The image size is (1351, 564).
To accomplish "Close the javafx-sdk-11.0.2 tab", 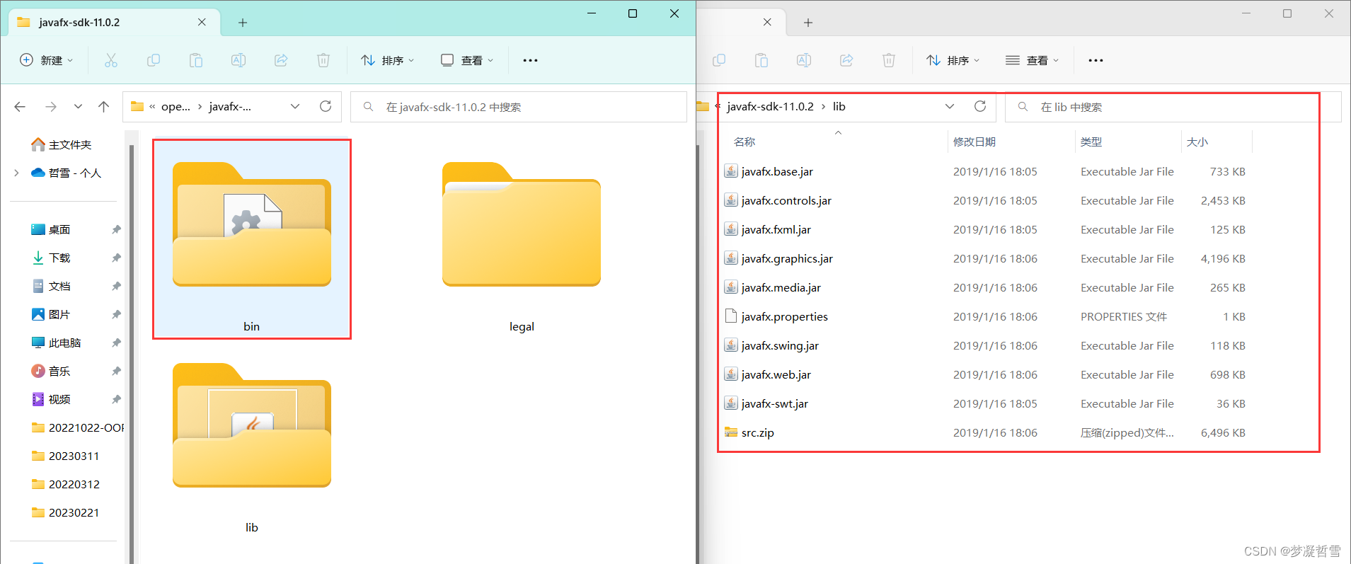I will [x=202, y=22].
